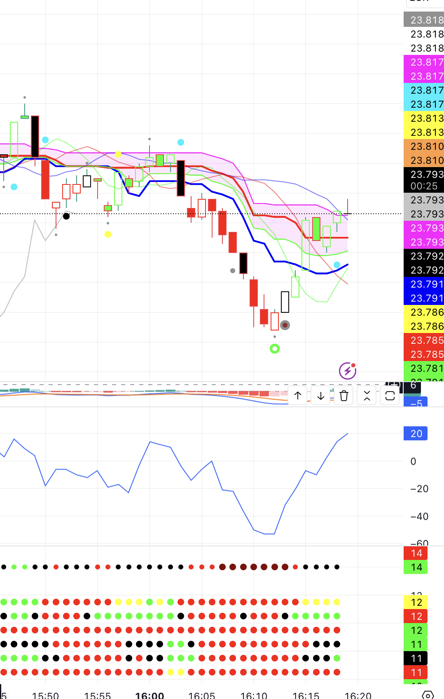This screenshot has height=699, width=444.
Task: Click the move pane down arrow
Action: (x=321, y=396)
